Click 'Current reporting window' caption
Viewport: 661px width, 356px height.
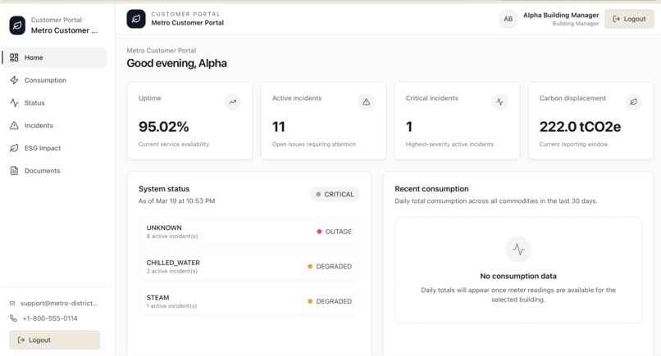(x=573, y=144)
